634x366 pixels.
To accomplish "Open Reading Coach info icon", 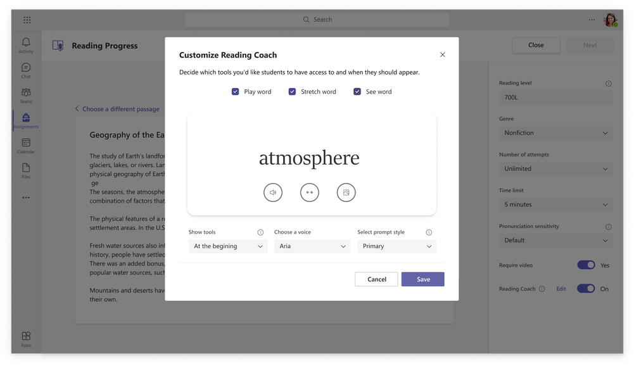I will (542, 289).
